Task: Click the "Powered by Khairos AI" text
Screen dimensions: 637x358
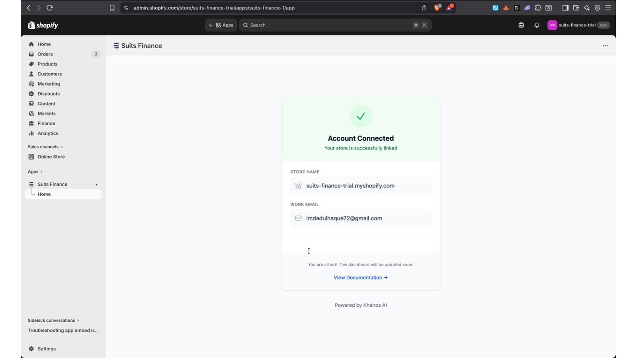Action: click(x=361, y=305)
